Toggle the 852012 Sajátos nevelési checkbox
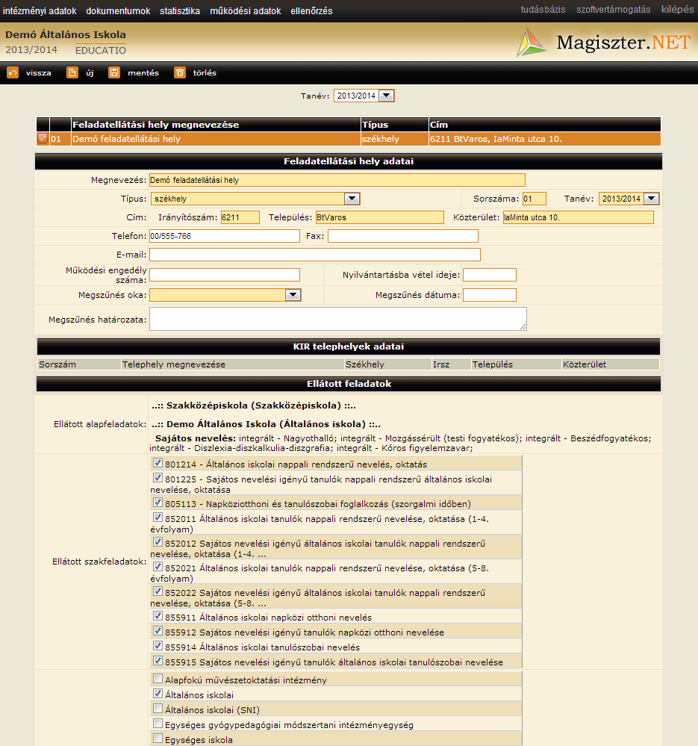The height and width of the screenshot is (746, 698). (x=158, y=542)
